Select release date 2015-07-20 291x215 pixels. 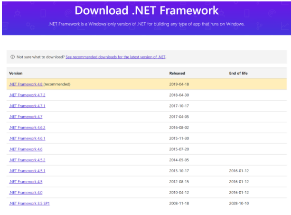tap(179, 149)
